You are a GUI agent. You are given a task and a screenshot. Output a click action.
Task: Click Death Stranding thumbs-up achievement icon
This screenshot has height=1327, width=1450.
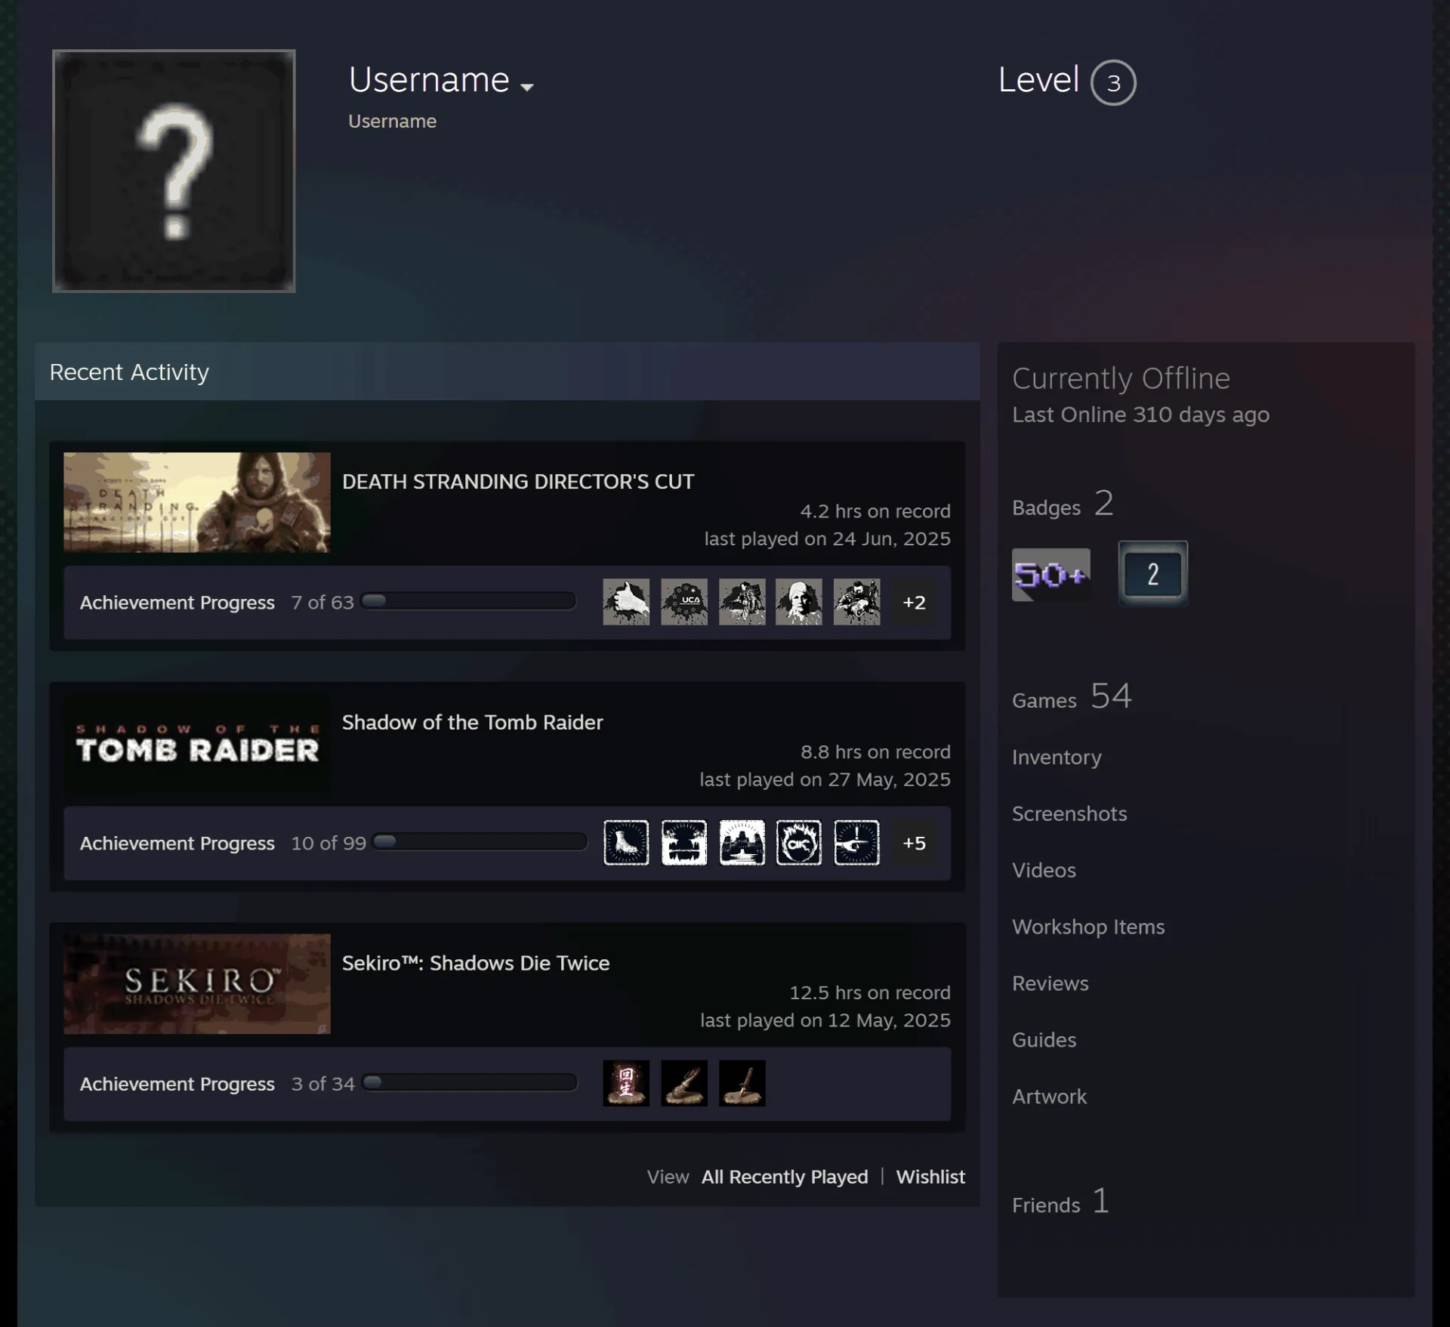[x=626, y=602]
